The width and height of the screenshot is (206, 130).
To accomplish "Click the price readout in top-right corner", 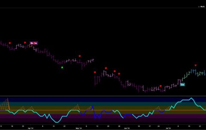I will 201,7.
